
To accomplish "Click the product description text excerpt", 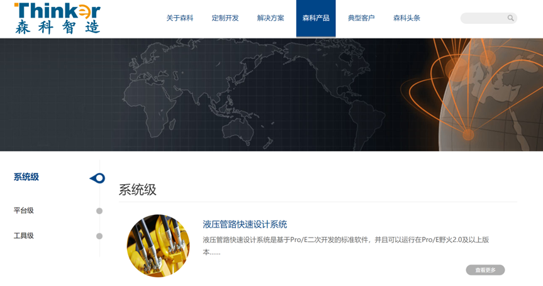I will click(x=345, y=246).
